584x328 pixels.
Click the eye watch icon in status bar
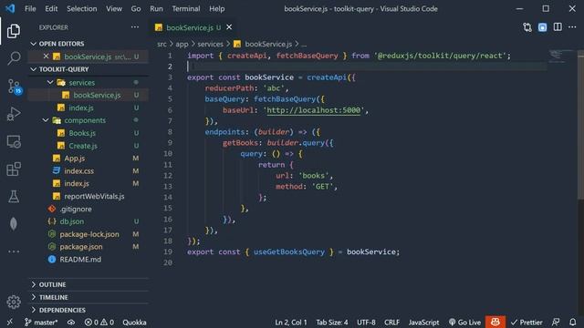click(71, 322)
